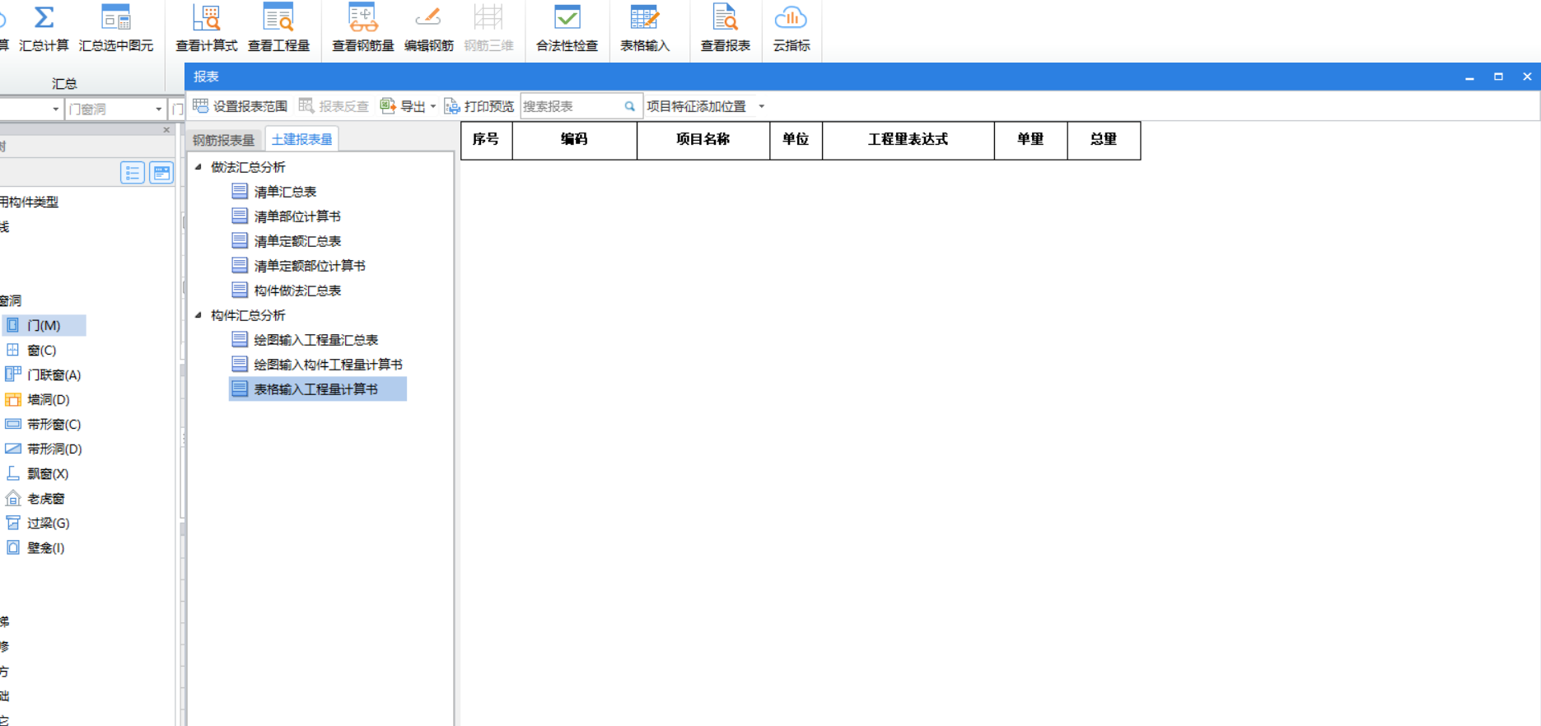Select 表格输入工程量计算书 report
This screenshot has height=726, width=1541.
(317, 389)
